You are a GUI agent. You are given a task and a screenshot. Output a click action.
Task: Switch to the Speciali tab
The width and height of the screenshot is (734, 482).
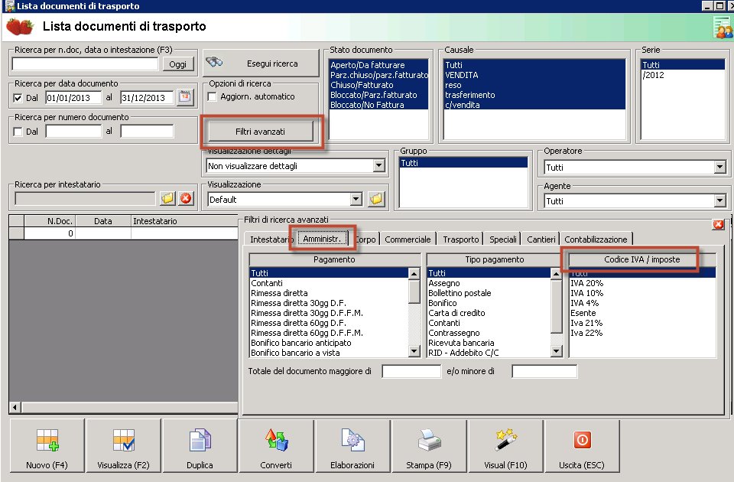click(x=503, y=239)
